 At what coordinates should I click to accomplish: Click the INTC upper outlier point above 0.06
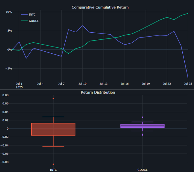pos(53,99)
